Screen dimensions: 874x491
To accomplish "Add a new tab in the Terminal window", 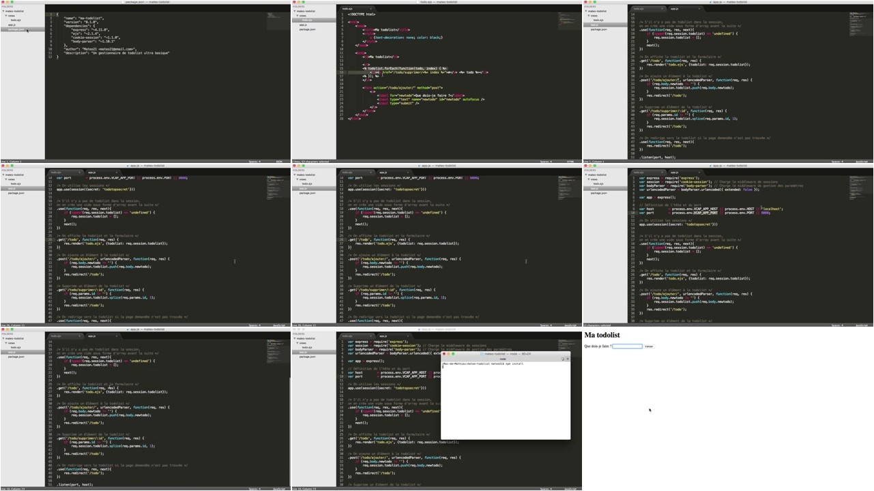I will 567,359.
